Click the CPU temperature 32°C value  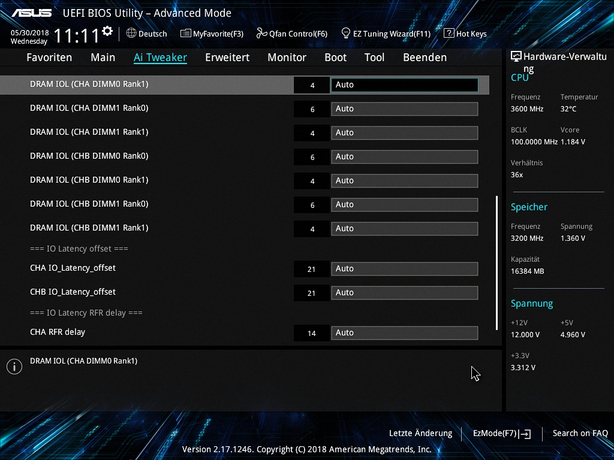tap(568, 109)
